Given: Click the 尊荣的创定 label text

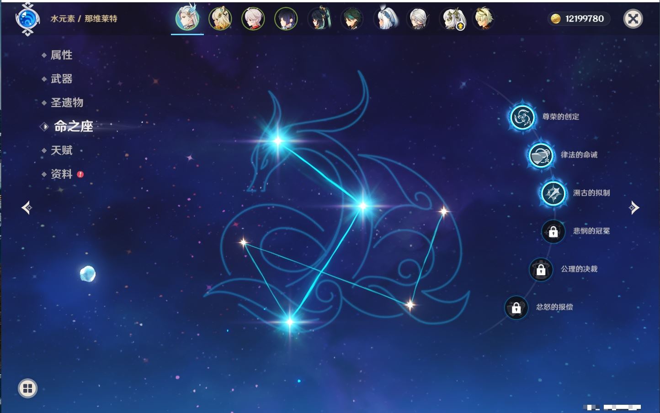Looking at the screenshot, I should pos(561,117).
